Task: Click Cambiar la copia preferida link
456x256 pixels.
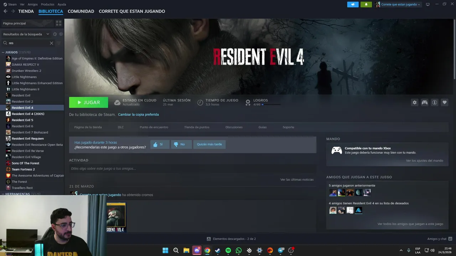Action: [x=138, y=114]
